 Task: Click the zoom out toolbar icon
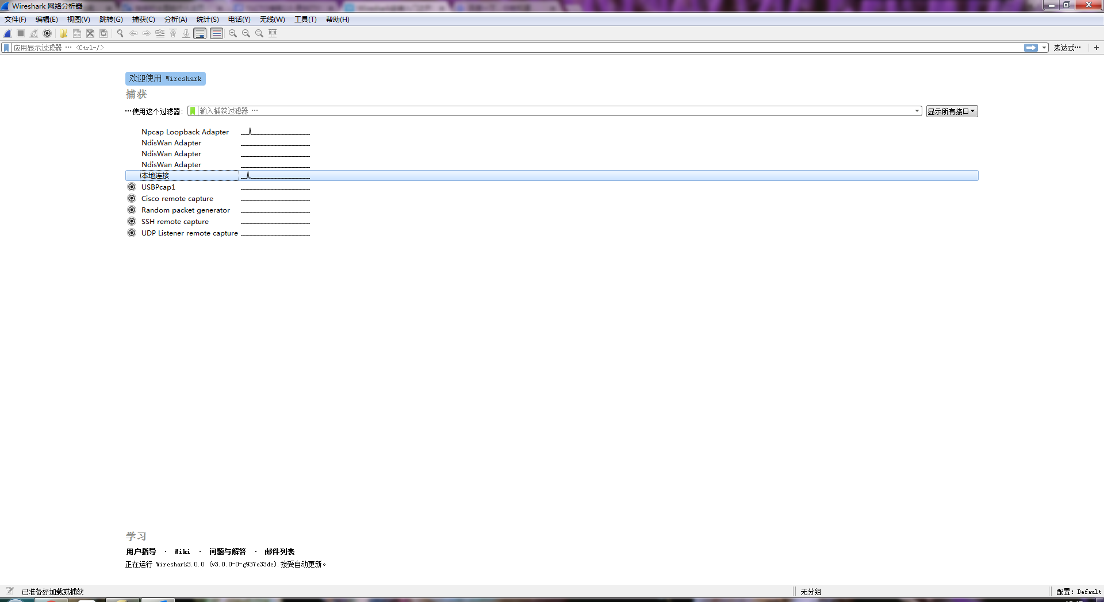coord(246,33)
